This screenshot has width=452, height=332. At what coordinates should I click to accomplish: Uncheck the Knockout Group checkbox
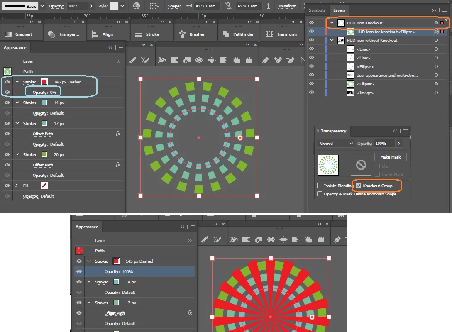[359, 186]
